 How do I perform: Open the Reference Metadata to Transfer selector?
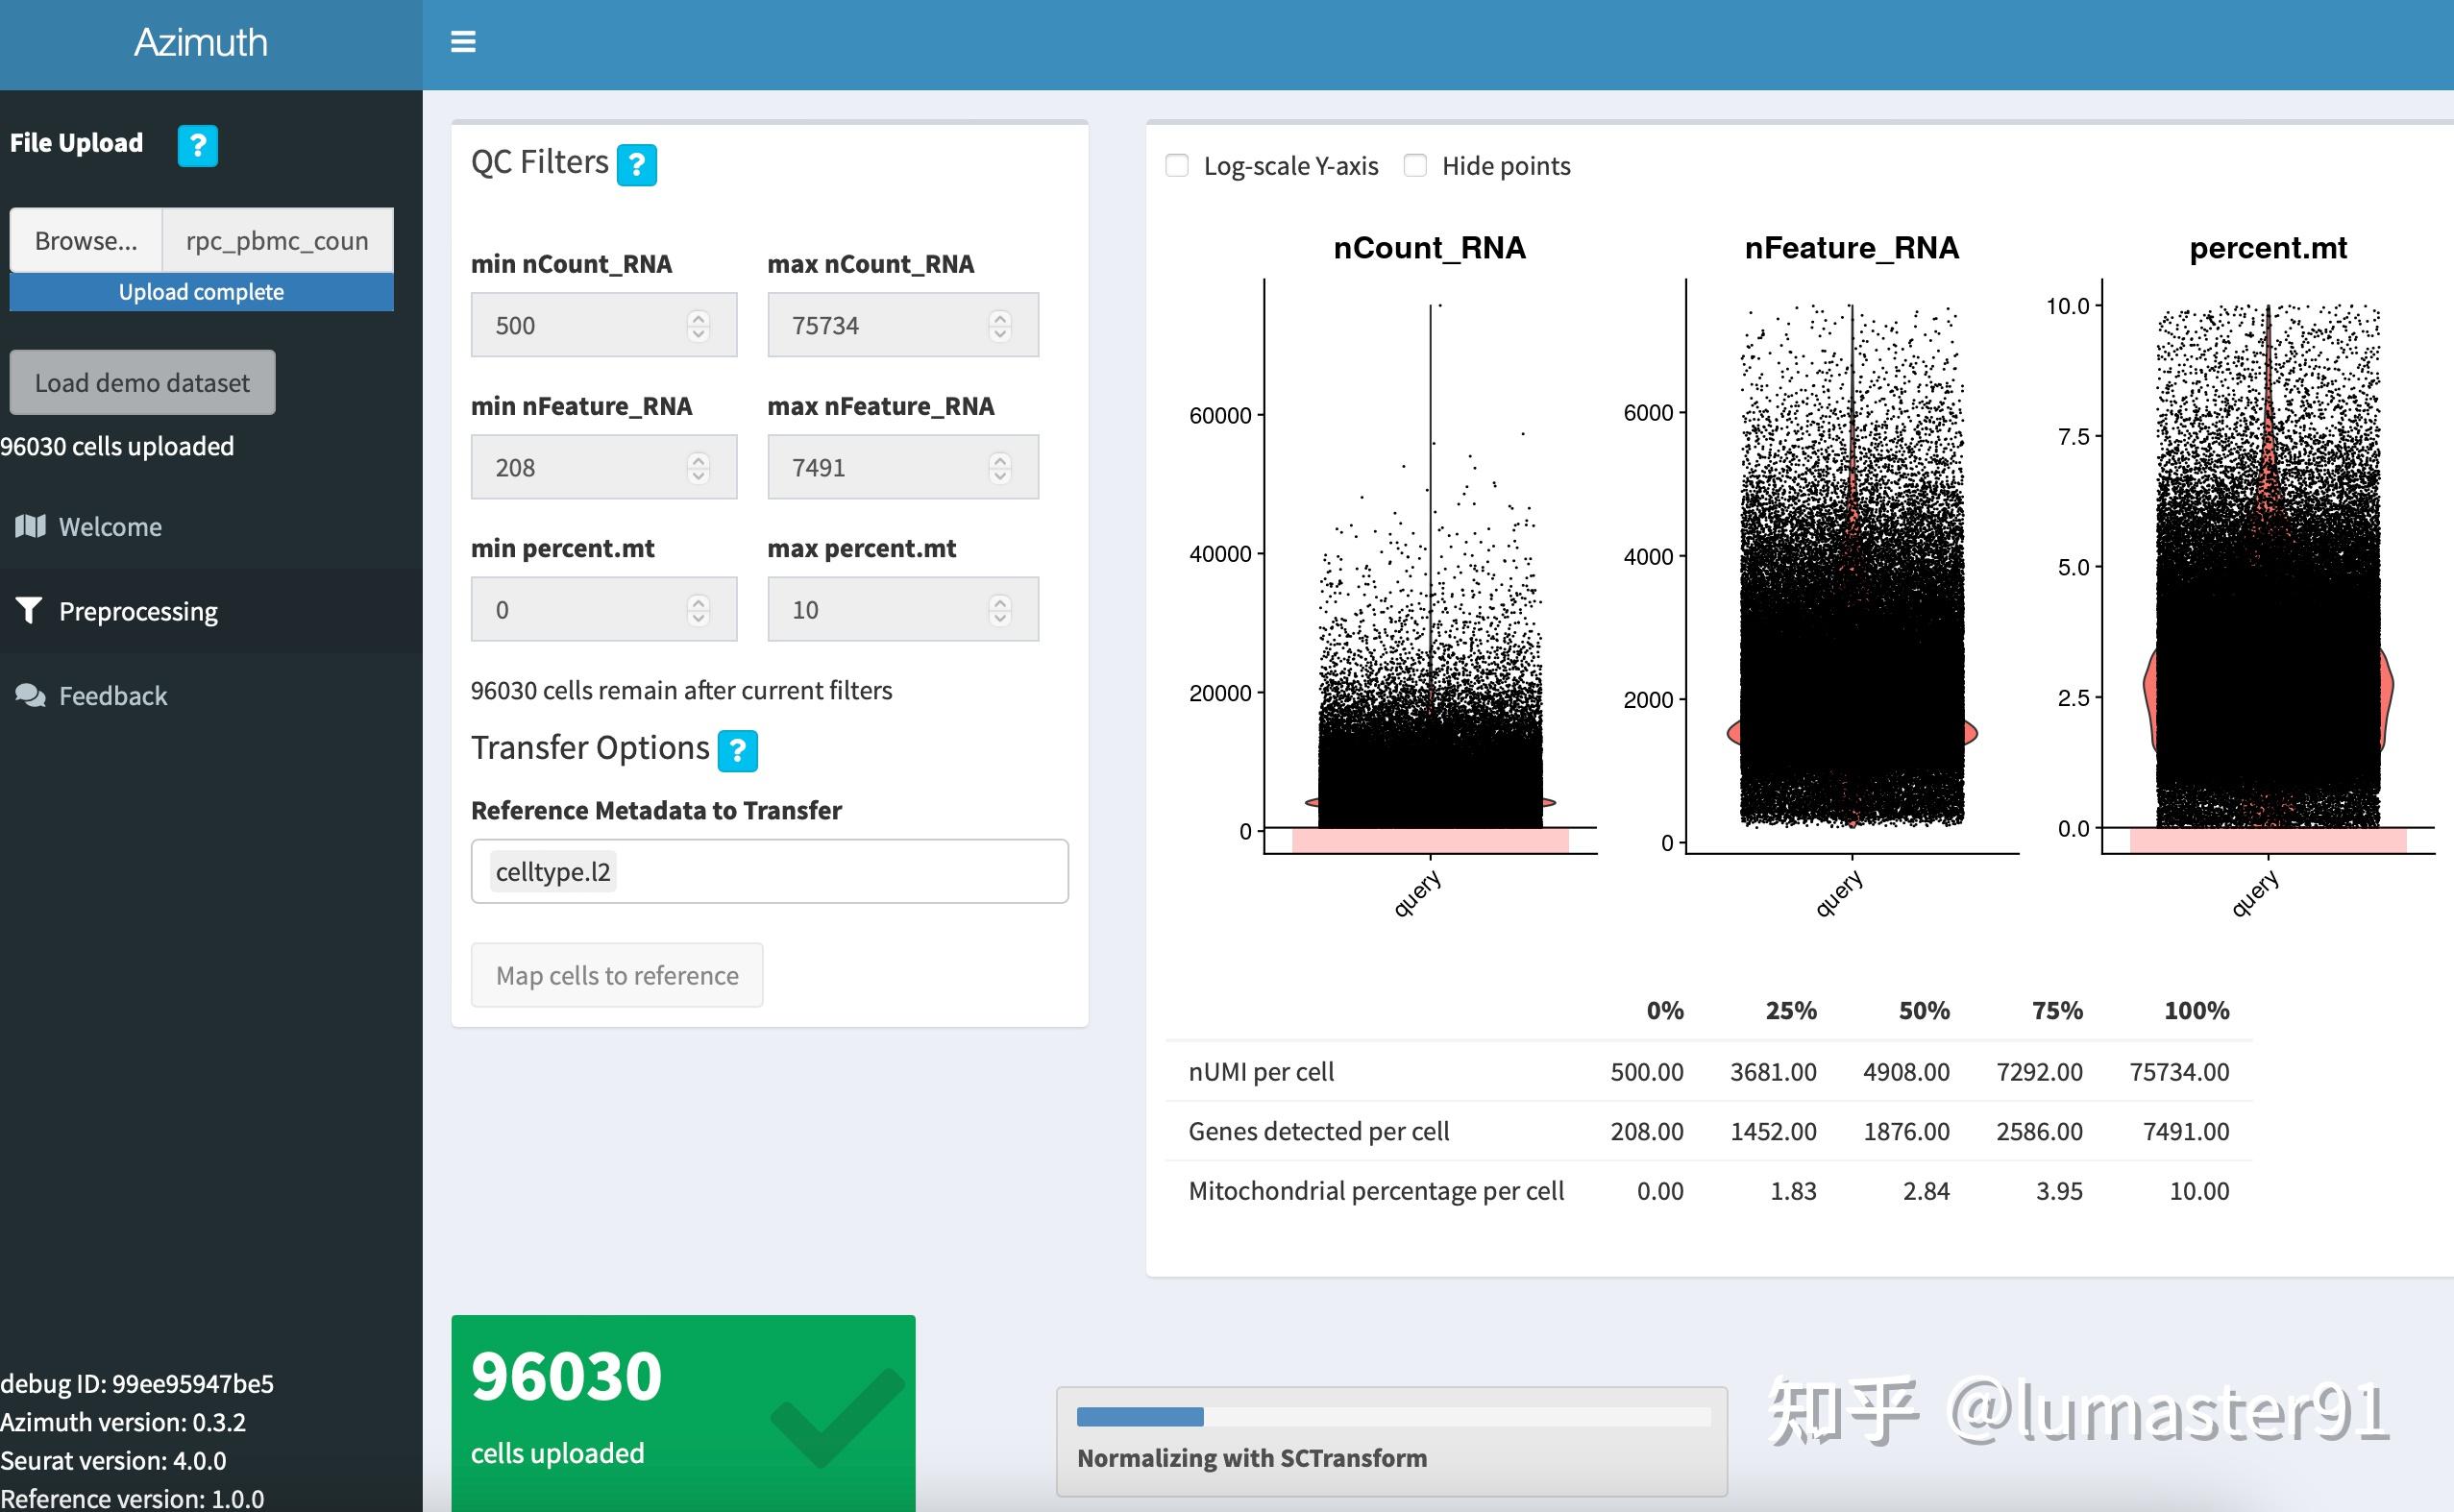(769, 871)
